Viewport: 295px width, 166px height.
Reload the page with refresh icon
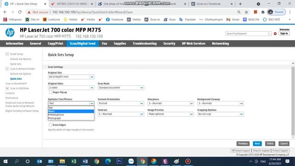pos(20,12)
